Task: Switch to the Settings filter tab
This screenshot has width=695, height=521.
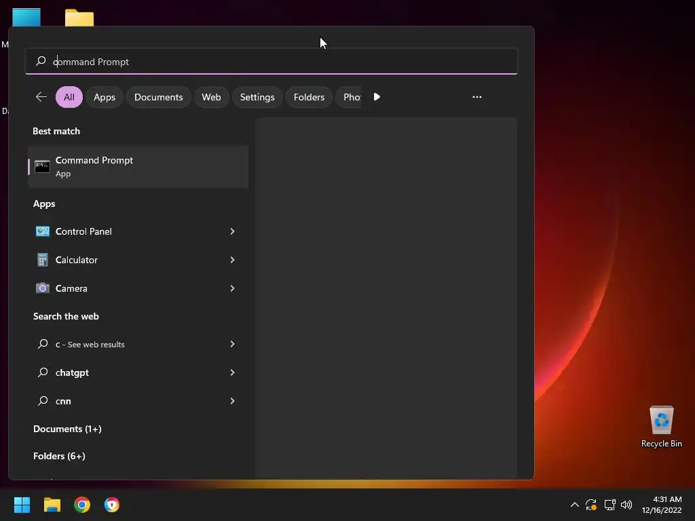Action: [x=257, y=97]
